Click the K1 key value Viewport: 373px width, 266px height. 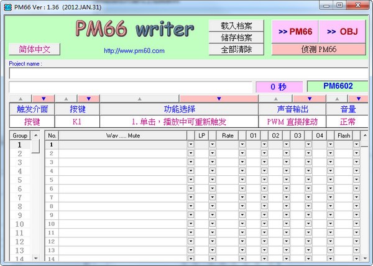(77, 122)
